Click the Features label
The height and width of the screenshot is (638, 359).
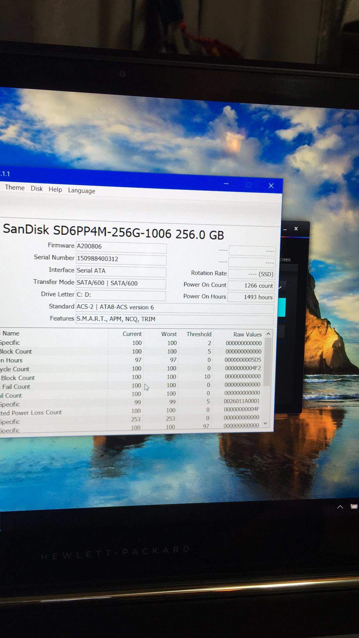point(62,318)
